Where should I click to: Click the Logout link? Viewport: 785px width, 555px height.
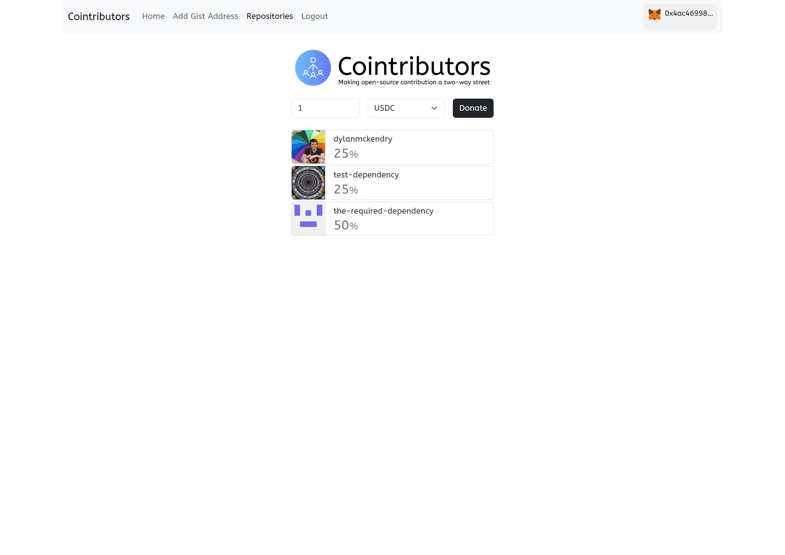point(315,16)
